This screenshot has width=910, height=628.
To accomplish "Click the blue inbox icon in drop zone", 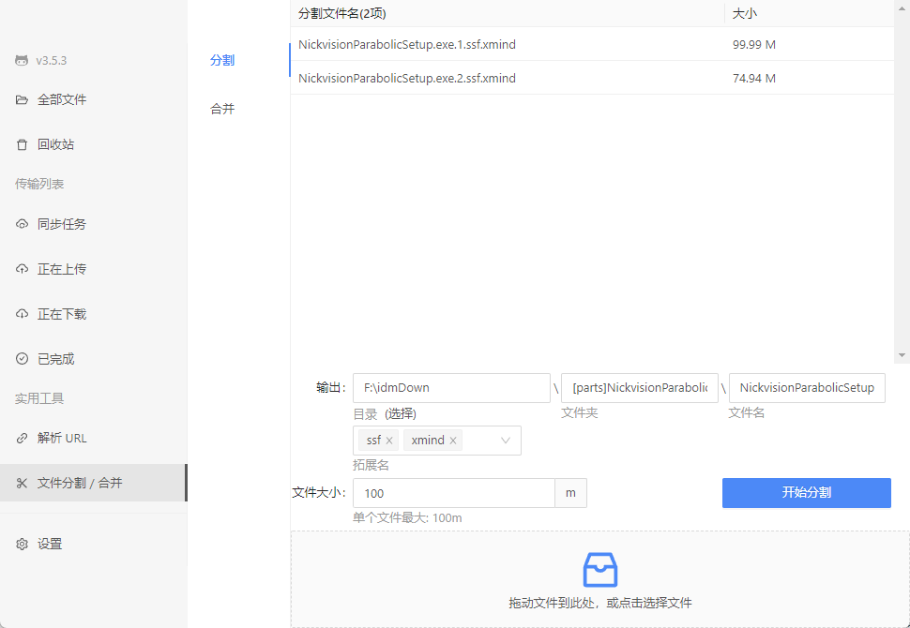I will [x=600, y=570].
